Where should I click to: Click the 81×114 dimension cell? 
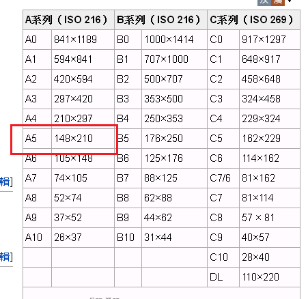(x=270, y=198)
